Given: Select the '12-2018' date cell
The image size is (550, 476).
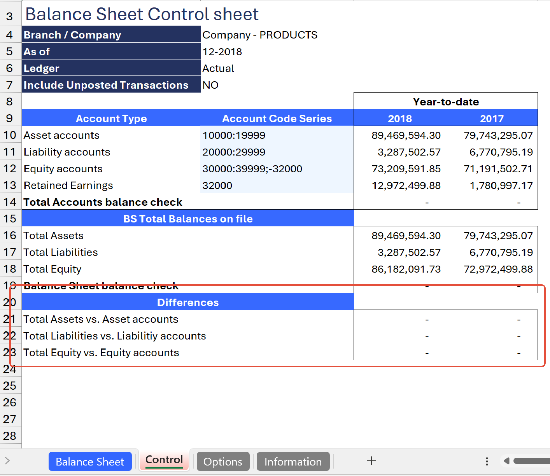Looking at the screenshot, I should point(277,51).
